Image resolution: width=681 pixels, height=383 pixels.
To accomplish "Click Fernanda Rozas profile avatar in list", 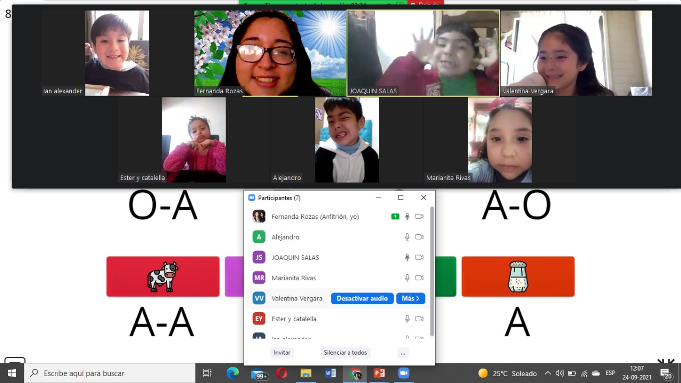I will click(x=259, y=216).
